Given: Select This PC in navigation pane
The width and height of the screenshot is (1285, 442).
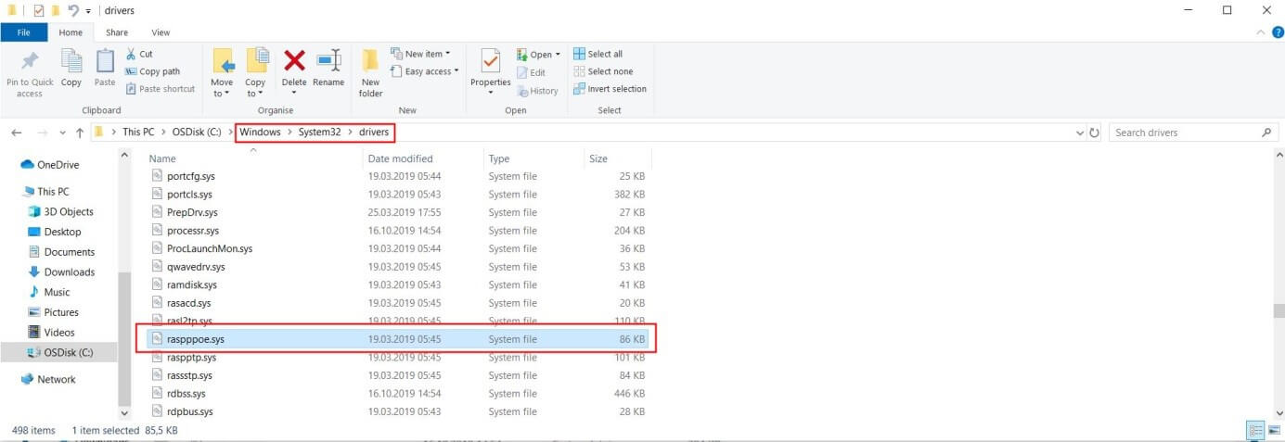Looking at the screenshot, I should click(x=53, y=192).
